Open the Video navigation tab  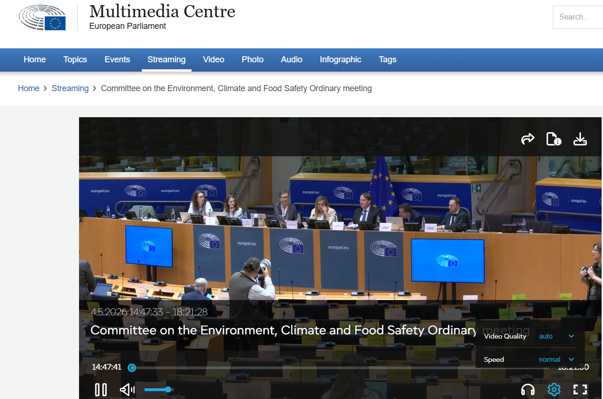[x=214, y=60]
